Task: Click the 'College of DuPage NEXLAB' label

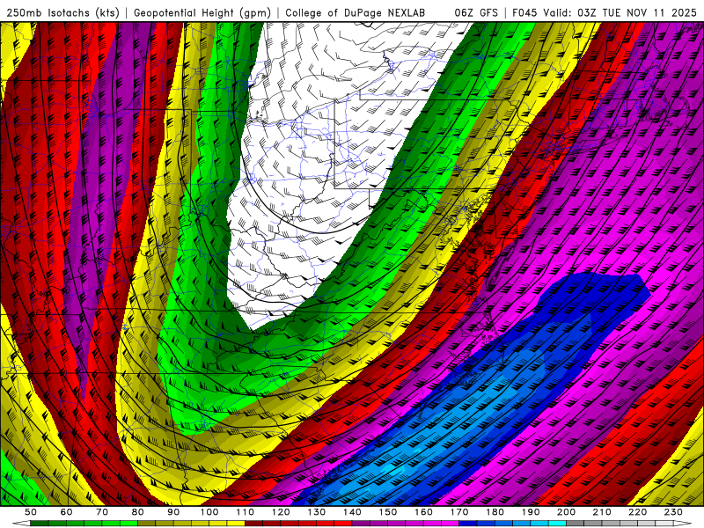Action: point(355,13)
